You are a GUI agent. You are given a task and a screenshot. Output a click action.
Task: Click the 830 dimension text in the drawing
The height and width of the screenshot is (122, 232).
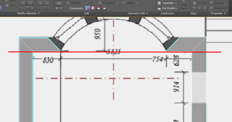(x=48, y=60)
